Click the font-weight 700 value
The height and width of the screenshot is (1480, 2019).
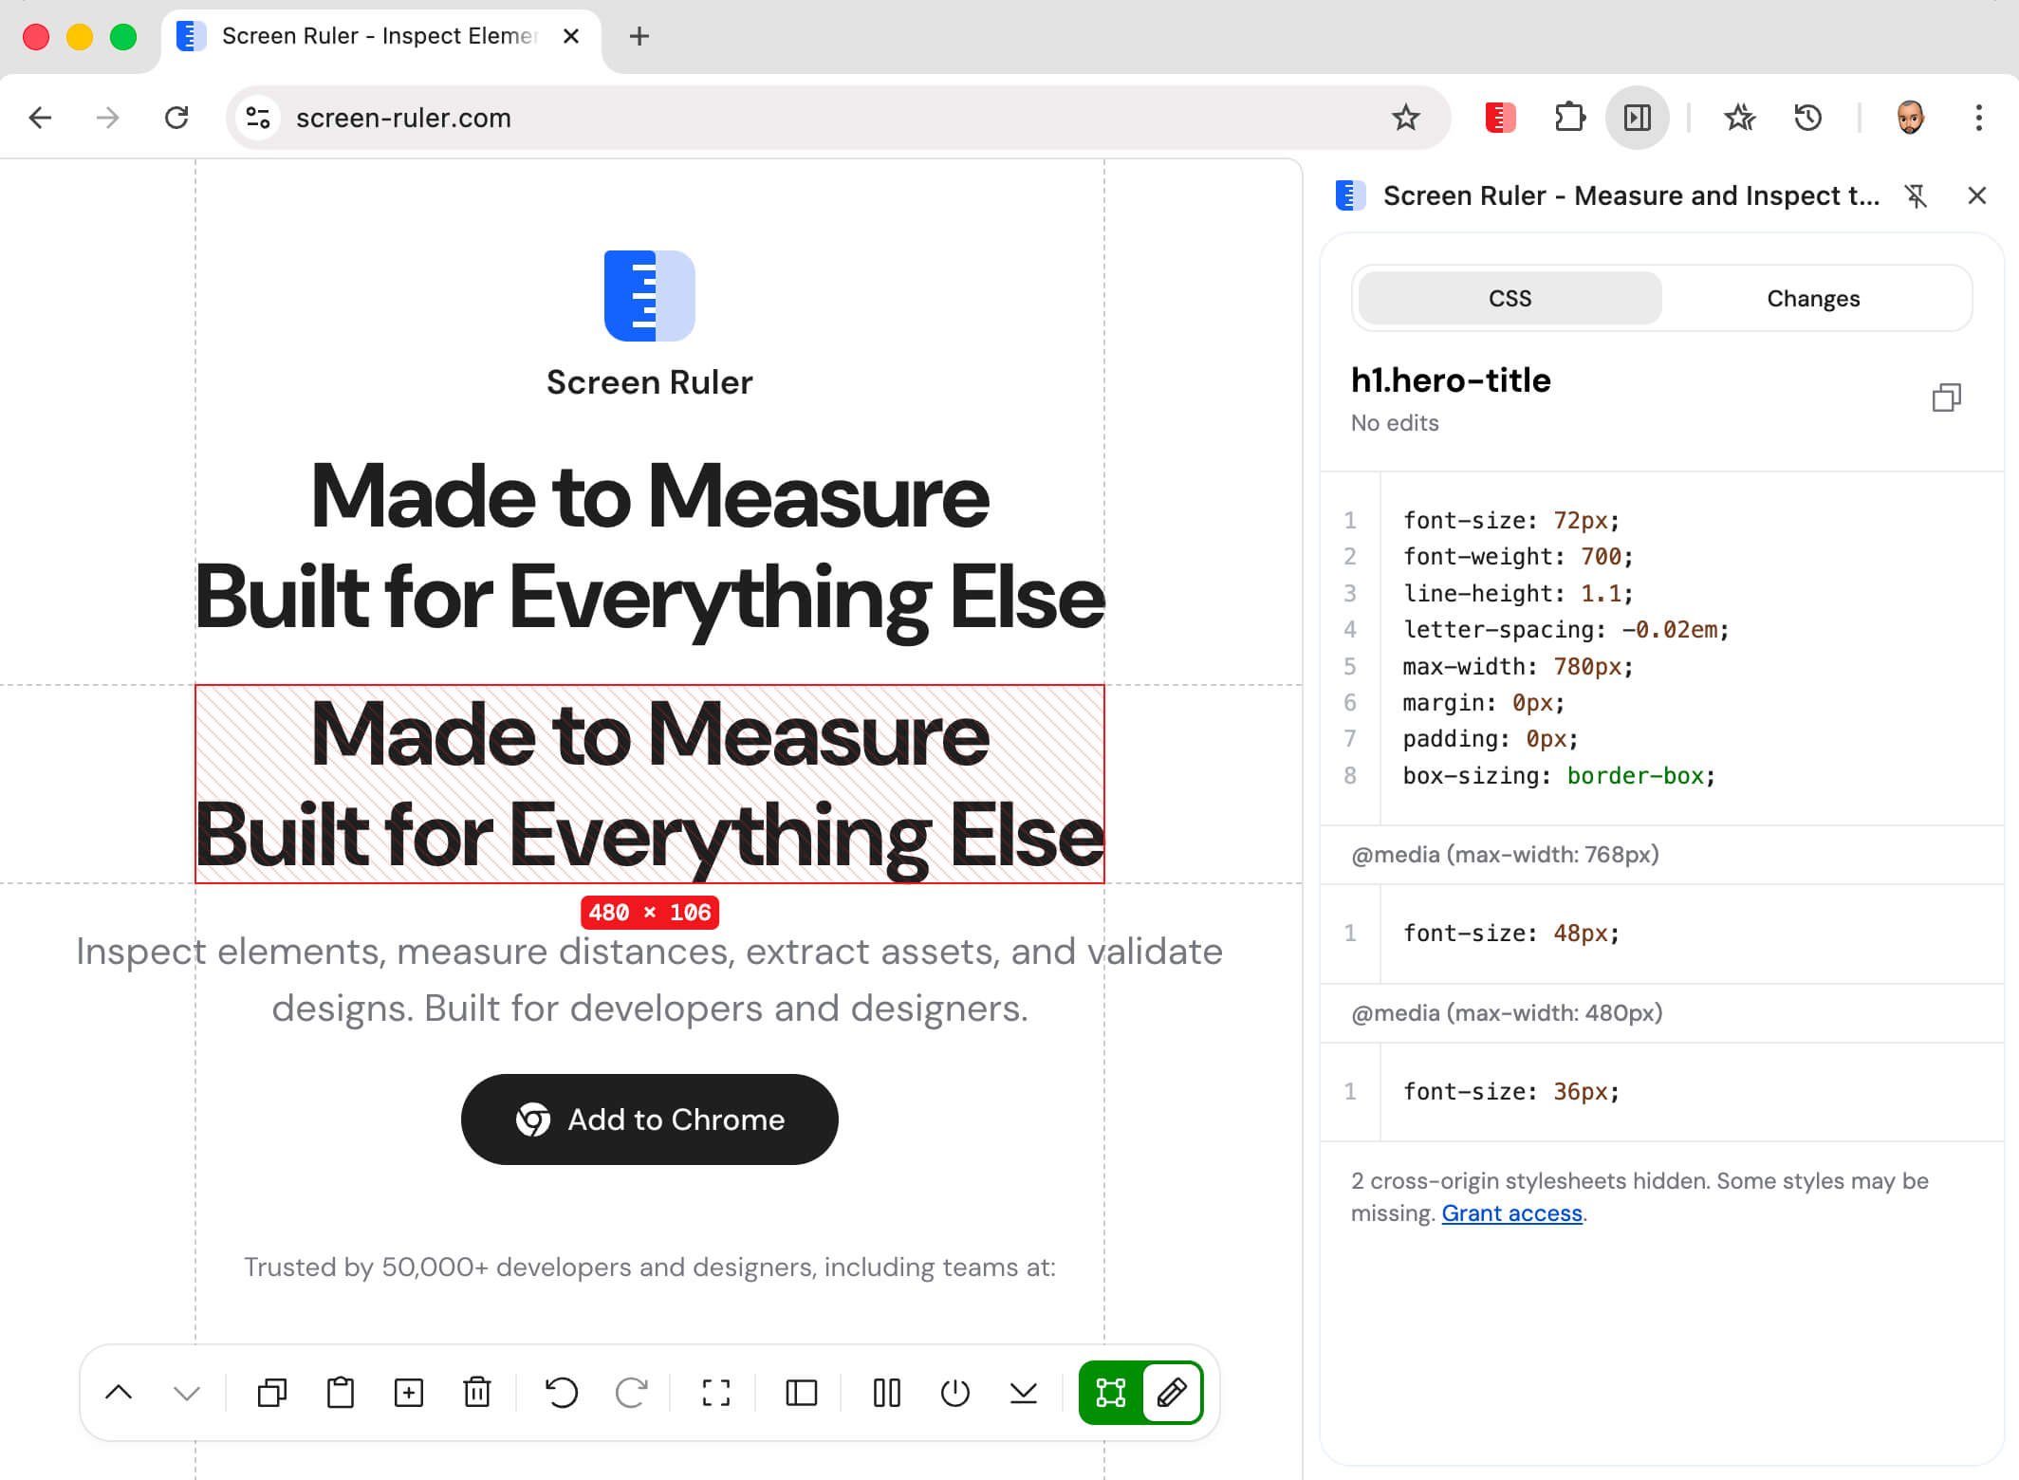tap(1601, 557)
